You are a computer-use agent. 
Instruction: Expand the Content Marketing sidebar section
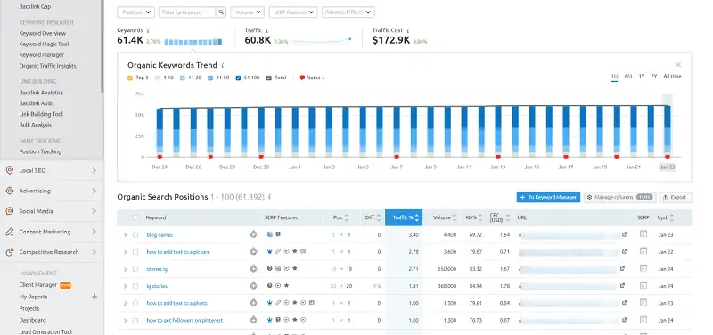[94, 232]
